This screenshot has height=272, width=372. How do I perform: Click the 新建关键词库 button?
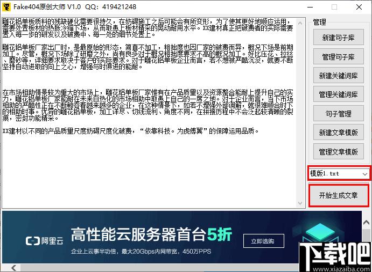[338, 76]
